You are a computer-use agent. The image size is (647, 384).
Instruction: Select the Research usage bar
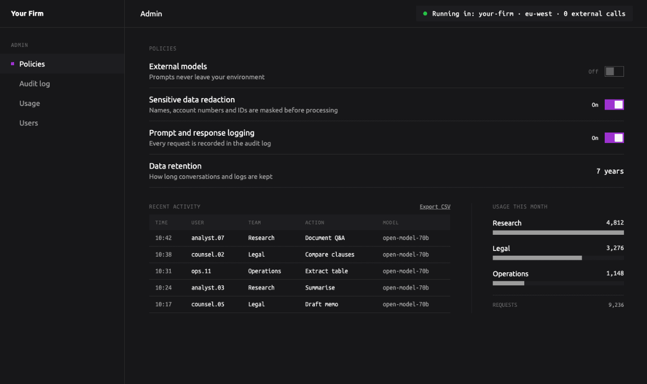coord(558,233)
